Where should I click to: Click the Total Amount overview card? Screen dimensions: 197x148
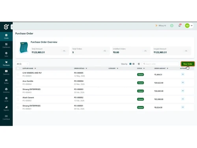tap(50, 51)
